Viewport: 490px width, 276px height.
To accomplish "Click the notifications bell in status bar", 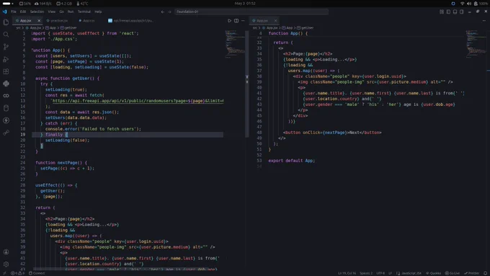I will point(485,273).
